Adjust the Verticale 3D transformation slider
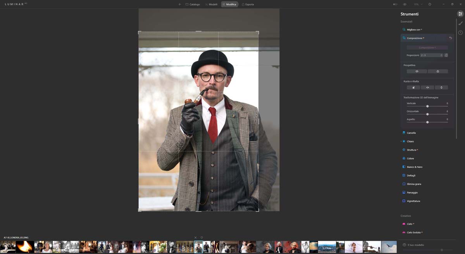 pyautogui.click(x=427, y=106)
